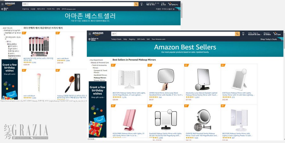
Task: Select Gift Cards in navigation bar
Action: [141, 39]
